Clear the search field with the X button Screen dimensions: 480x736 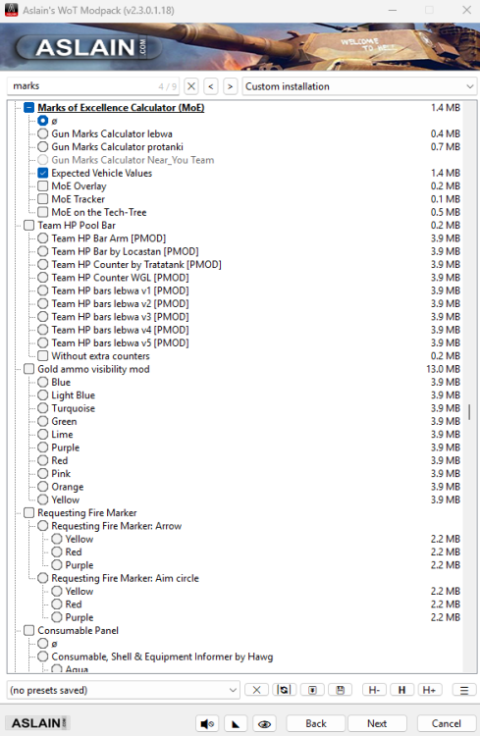click(x=191, y=86)
